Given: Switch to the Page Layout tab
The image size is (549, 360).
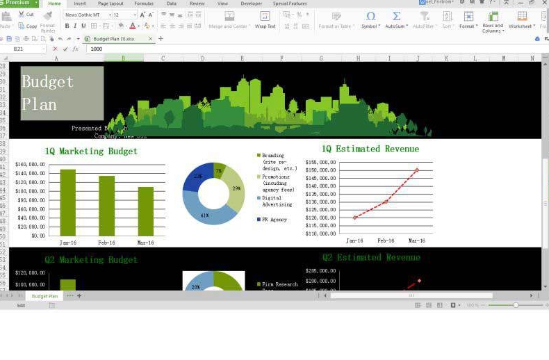Looking at the screenshot, I should click(111, 3).
